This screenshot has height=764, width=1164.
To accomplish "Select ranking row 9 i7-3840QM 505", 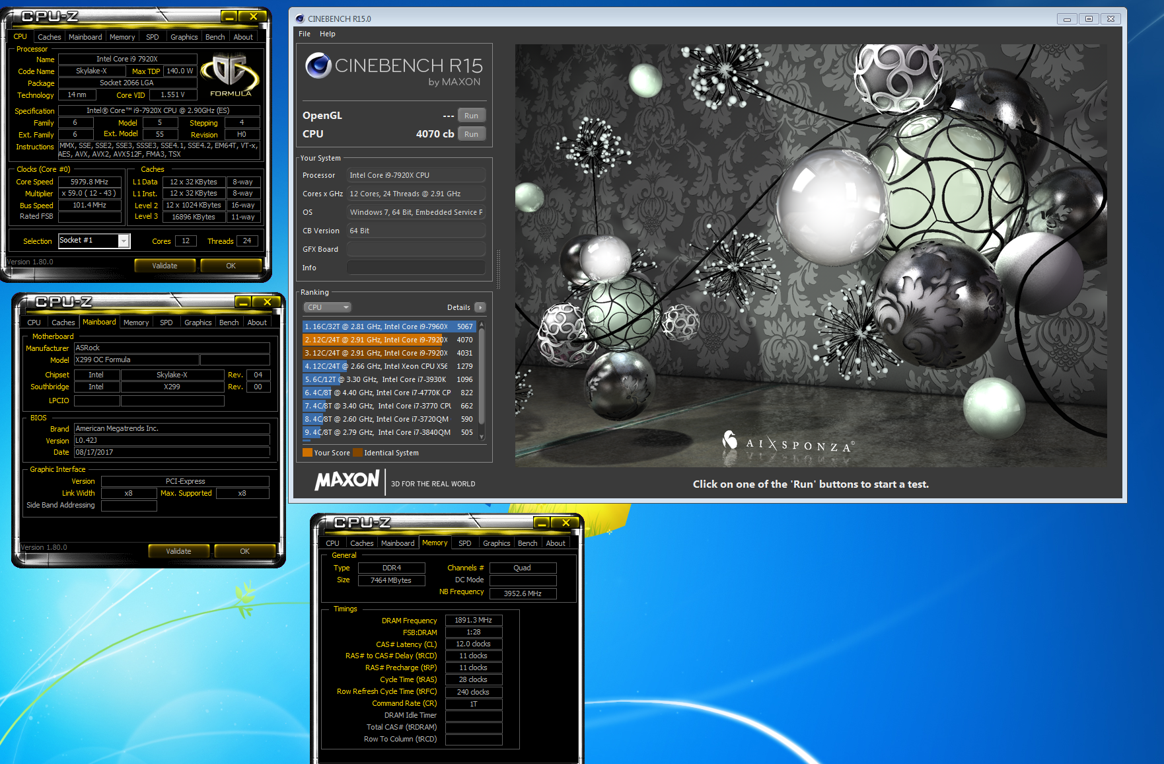I will [x=389, y=432].
